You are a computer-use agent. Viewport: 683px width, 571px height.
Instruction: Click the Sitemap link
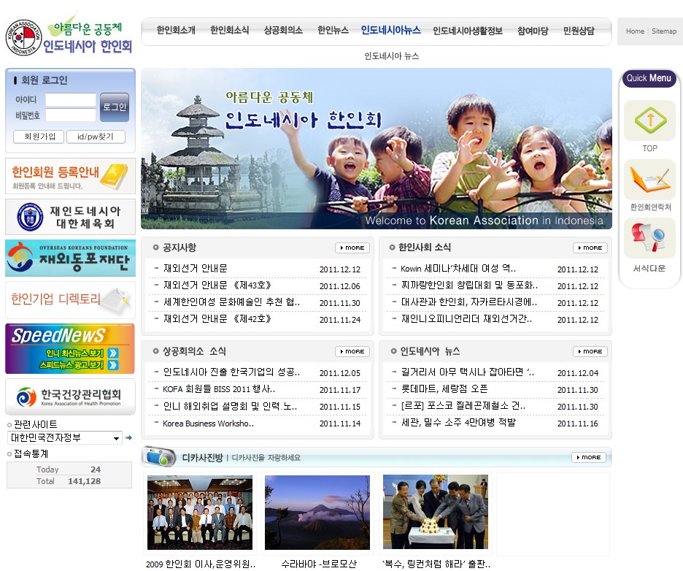(664, 31)
